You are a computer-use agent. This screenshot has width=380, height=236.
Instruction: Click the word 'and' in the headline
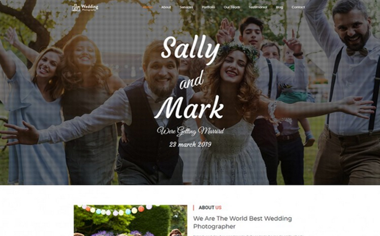(x=191, y=81)
